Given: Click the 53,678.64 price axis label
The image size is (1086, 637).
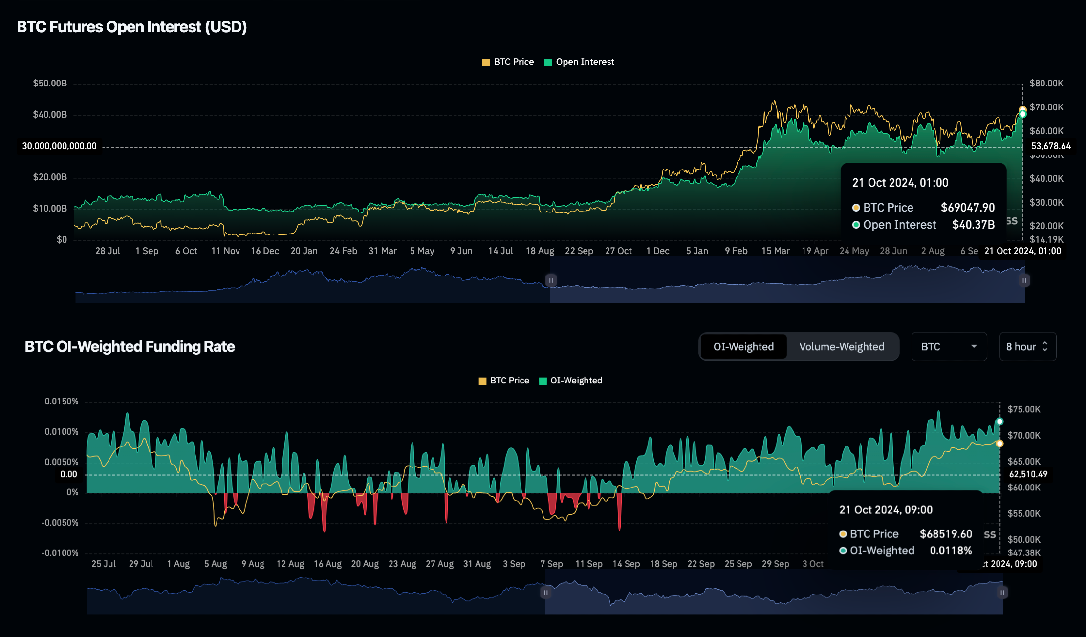Looking at the screenshot, I should 1051,146.
